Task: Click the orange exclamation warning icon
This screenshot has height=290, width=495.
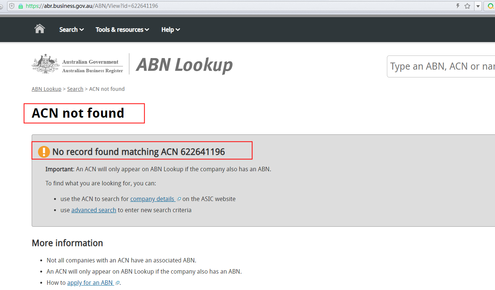Action: coord(44,152)
